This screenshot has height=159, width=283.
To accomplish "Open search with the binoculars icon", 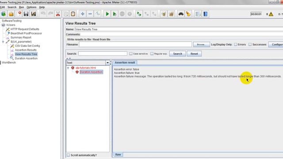I will coord(181,14).
